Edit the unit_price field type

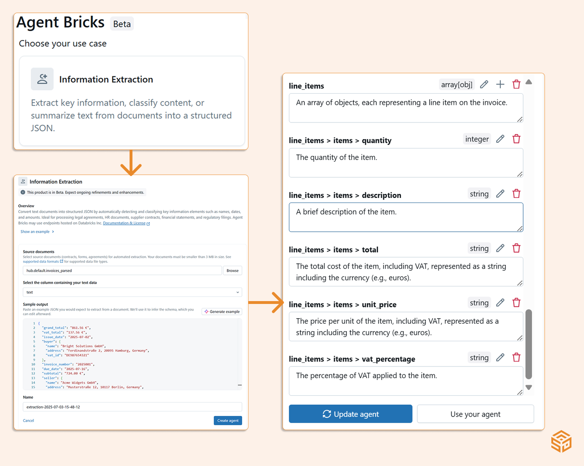(x=500, y=302)
